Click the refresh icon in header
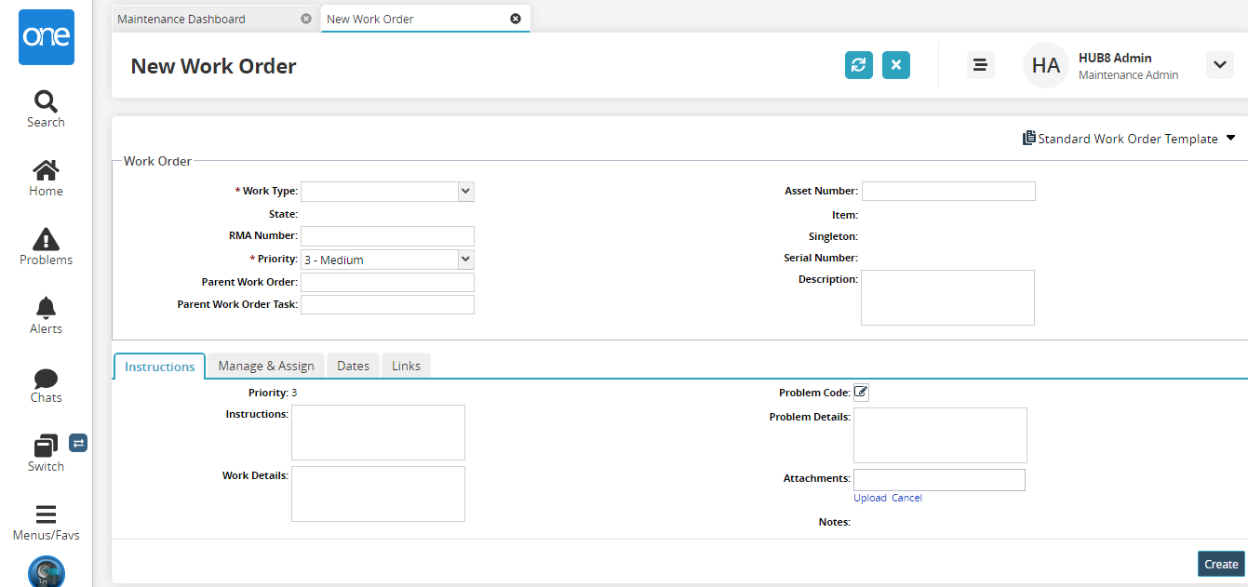This screenshot has height=587, width=1248. 858,65
